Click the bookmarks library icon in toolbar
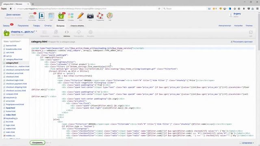 click(x=239, y=9)
